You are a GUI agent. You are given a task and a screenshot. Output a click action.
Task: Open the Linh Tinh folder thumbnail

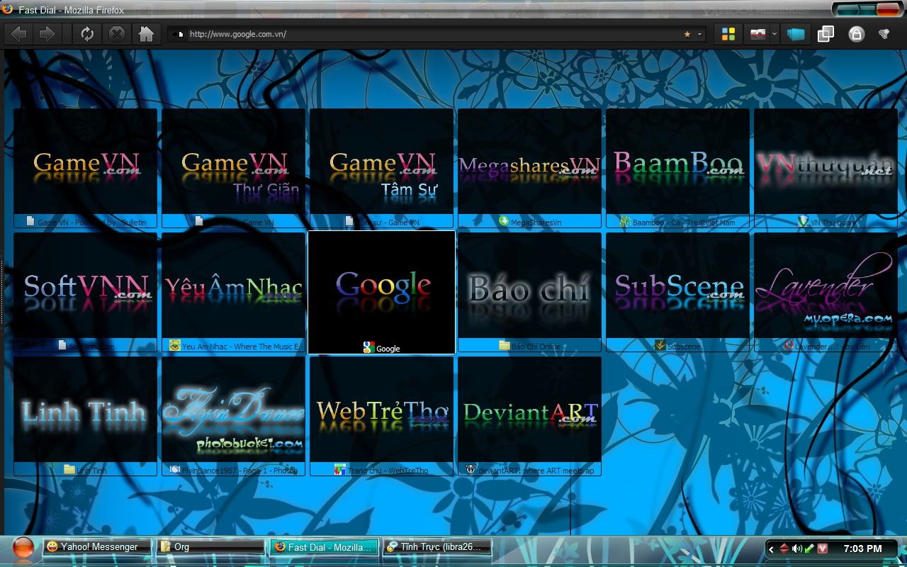(85, 410)
